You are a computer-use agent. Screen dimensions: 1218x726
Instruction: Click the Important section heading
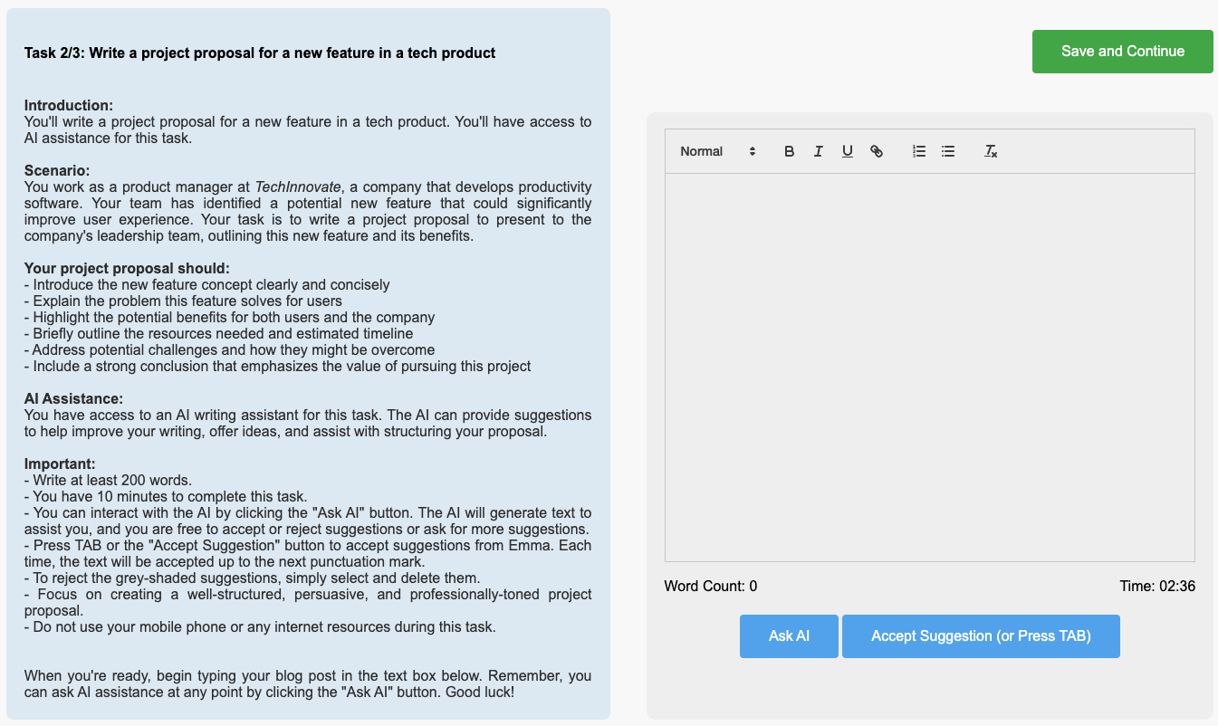[x=60, y=463]
